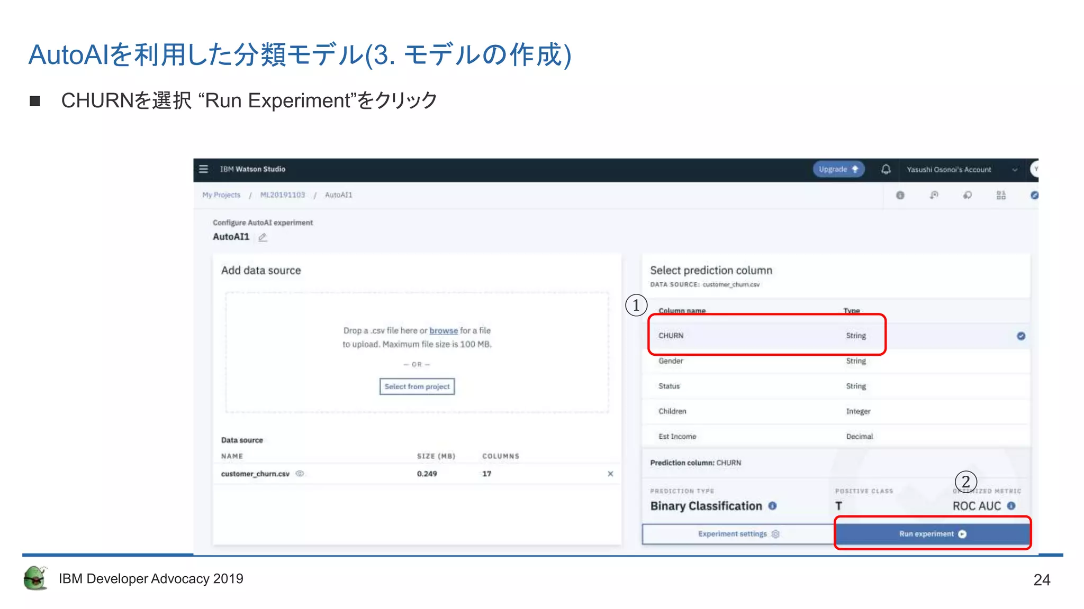Preview customer_churn.csv with eye icon
The image size is (1084, 609).
[300, 474]
